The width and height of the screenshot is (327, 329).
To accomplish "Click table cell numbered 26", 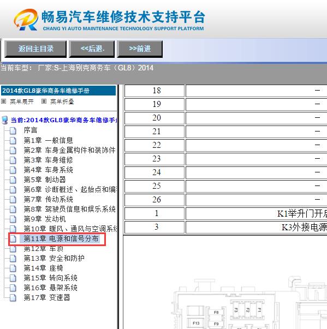I will 154,200.
